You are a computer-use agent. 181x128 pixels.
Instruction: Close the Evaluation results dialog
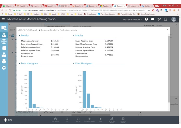(167, 30)
